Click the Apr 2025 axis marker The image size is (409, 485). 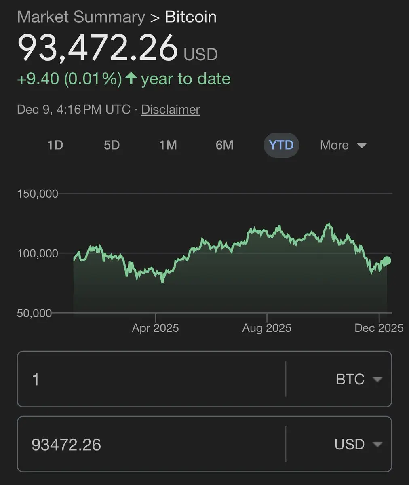pos(155,327)
